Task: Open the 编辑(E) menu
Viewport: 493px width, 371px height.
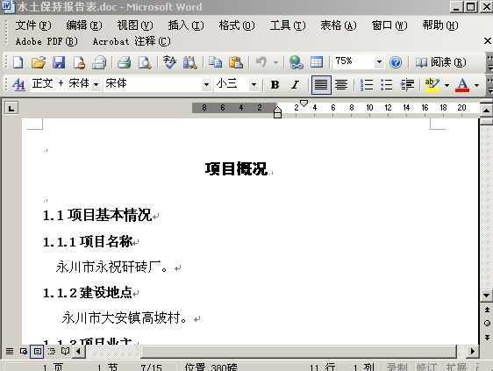Action: pyautogui.click(x=84, y=25)
